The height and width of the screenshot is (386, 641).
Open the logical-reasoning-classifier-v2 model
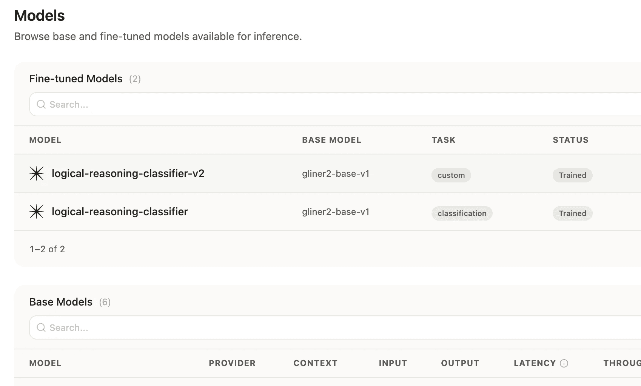tap(128, 174)
